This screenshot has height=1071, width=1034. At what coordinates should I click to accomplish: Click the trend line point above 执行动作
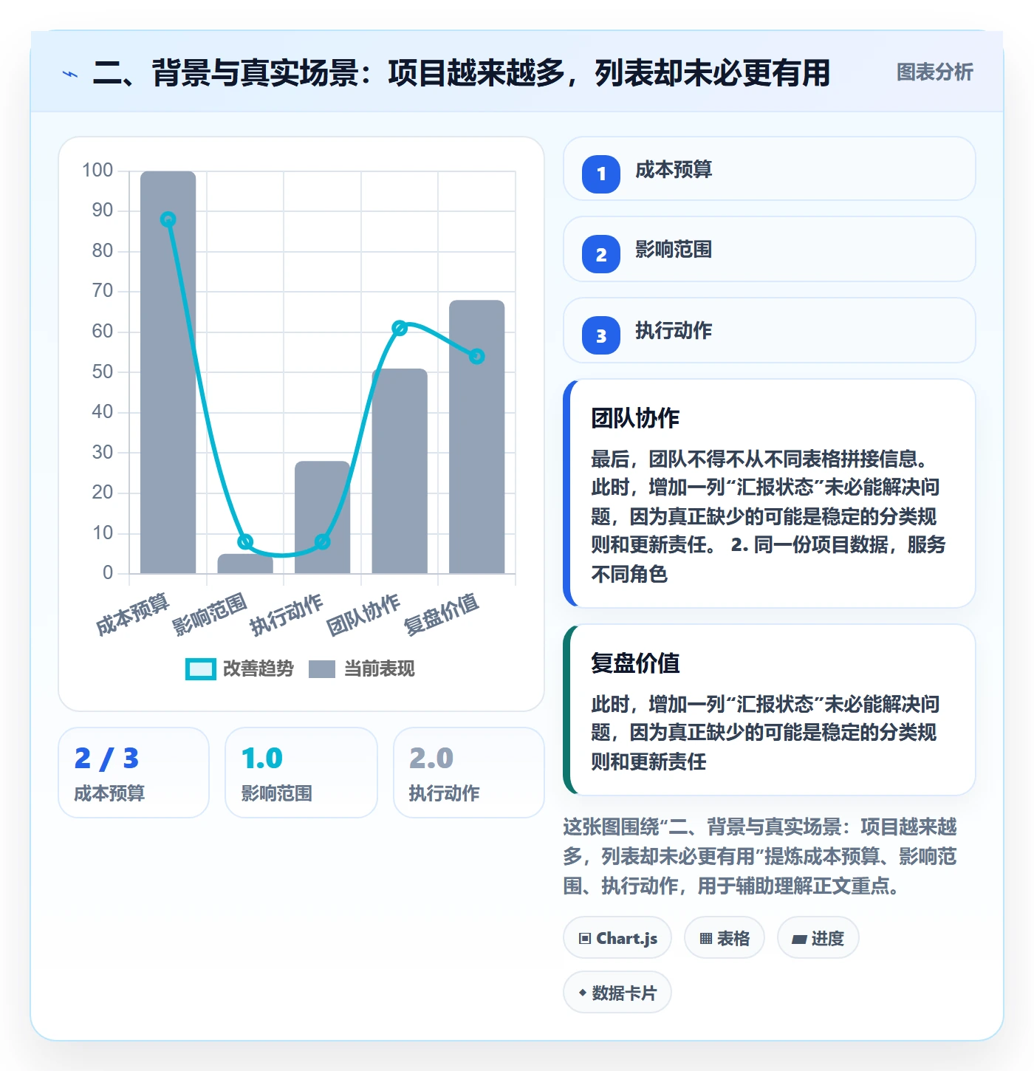pyautogui.click(x=323, y=541)
